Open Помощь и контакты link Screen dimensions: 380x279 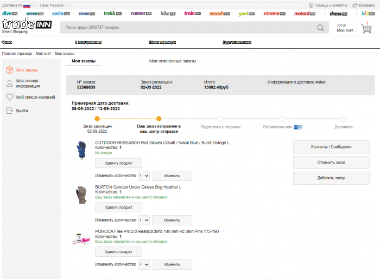[331, 5]
